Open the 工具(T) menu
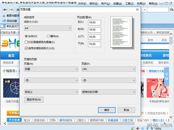The width and height of the screenshot is (174, 130). pos(129,3)
